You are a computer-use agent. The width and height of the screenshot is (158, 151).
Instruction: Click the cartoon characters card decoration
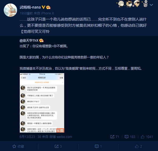(x=132, y=4)
